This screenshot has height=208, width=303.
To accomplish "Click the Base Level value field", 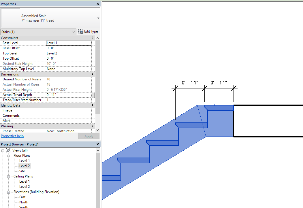I will [x=69, y=43].
